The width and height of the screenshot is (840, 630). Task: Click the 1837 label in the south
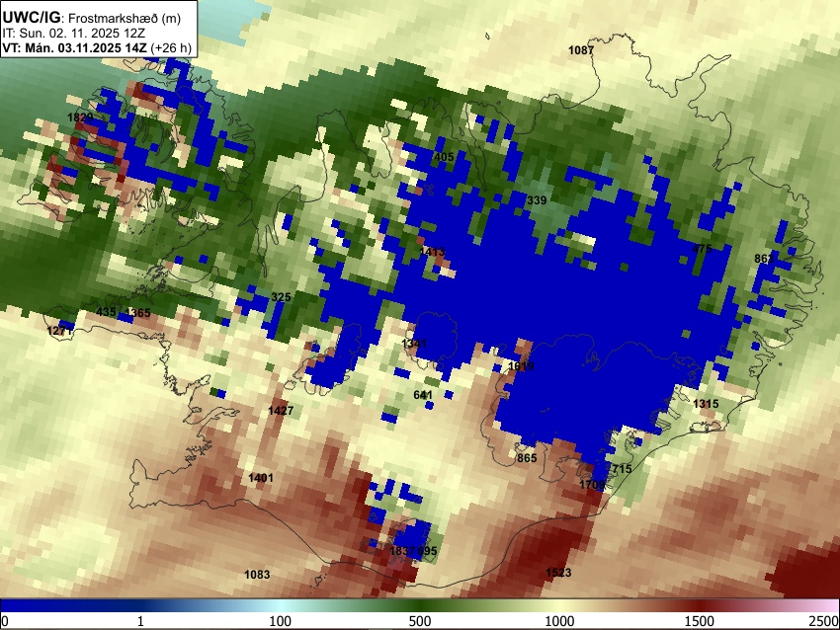pos(402,551)
